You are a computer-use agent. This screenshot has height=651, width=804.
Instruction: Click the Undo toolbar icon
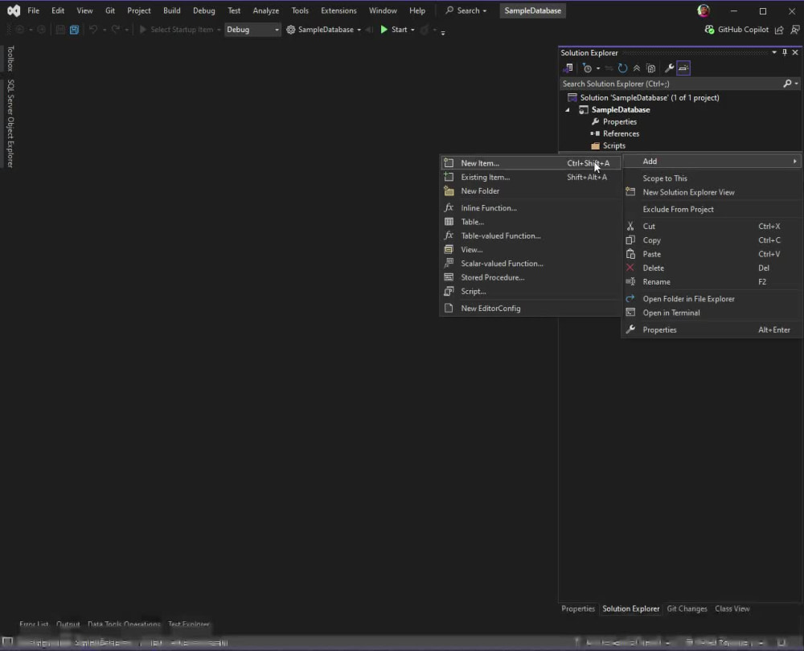93,30
